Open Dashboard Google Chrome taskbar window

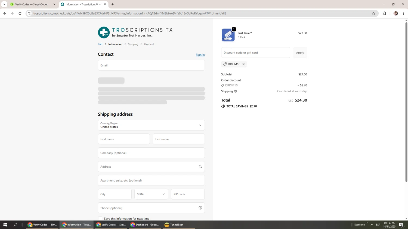coord(145,225)
